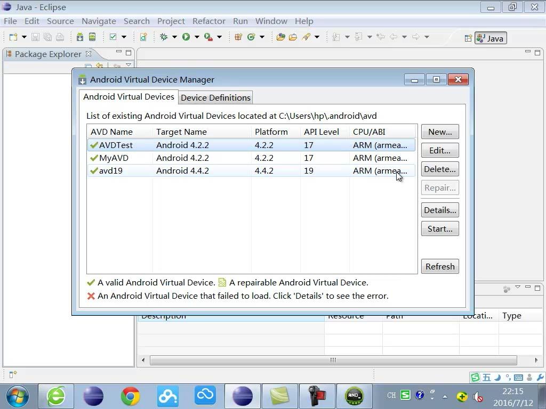This screenshot has width=546, height=409.
Task: Click the External Tools run icon
Action: tap(208, 37)
